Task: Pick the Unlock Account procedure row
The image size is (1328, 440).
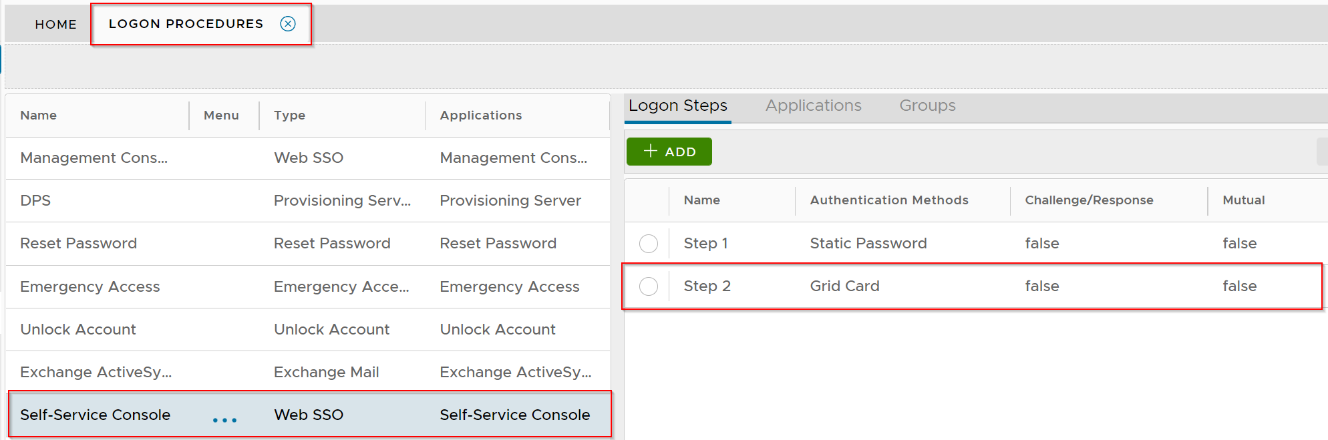Action: 77,329
